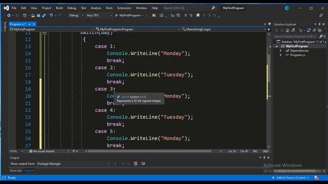Click the Live Share icon in top-right corner

[321, 15]
